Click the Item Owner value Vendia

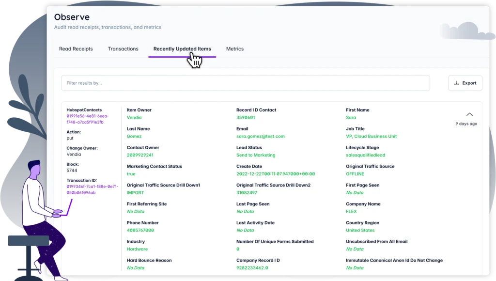[134, 118]
